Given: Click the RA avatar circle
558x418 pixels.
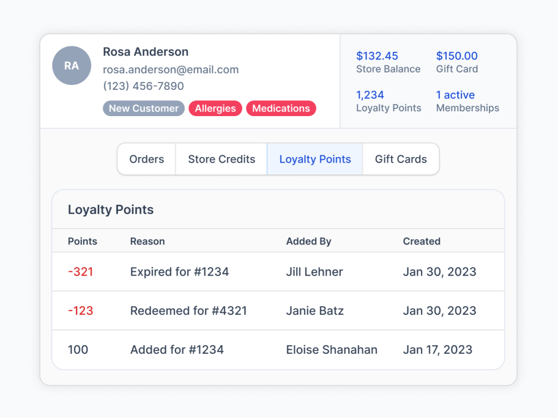Looking at the screenshot, I should (x=72, y=65).
